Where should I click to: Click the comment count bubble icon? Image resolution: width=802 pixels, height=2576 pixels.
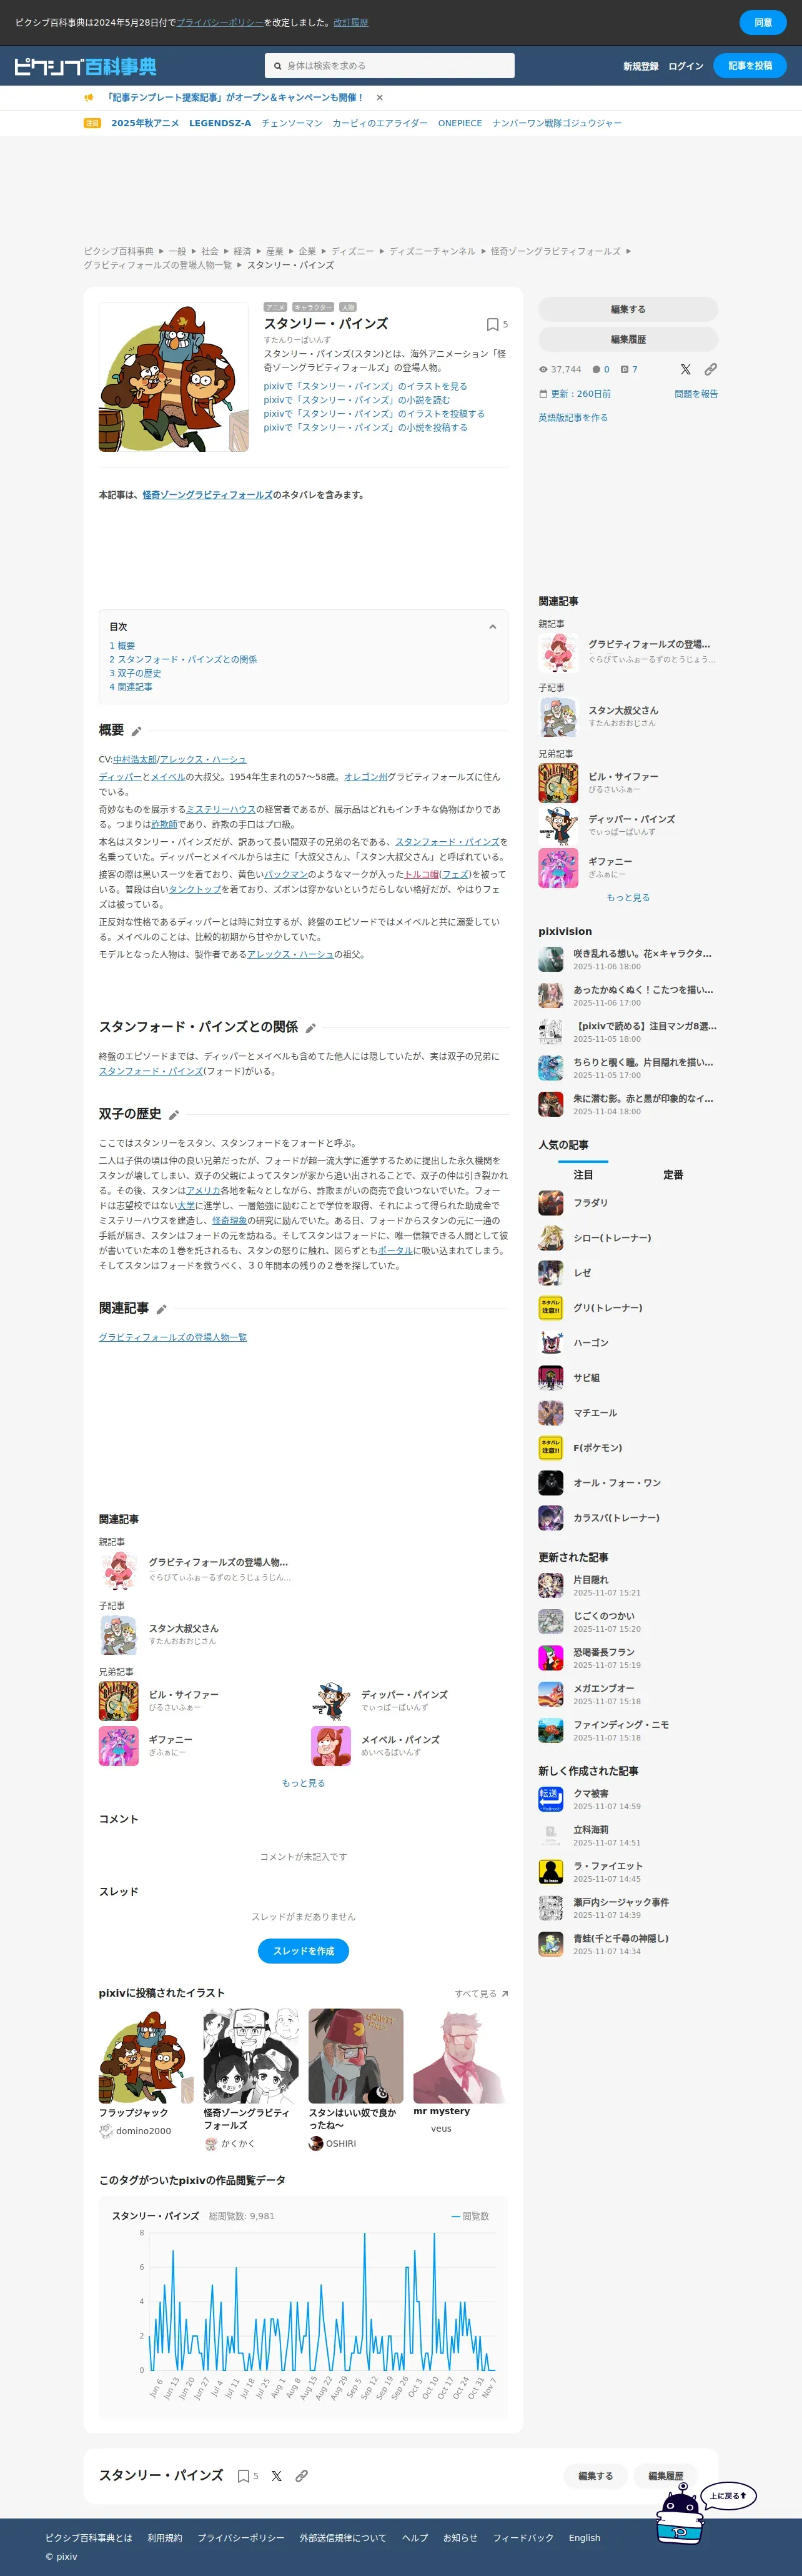pos(596,369)
